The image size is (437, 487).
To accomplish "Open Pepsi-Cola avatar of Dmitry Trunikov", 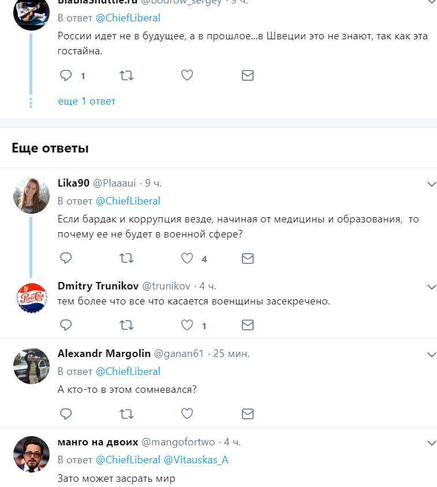I will click(31, 298).
